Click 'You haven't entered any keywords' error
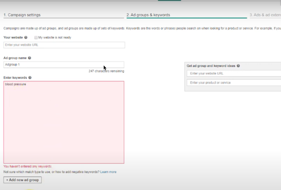This screenshot has width=281, height=190. 28,166
